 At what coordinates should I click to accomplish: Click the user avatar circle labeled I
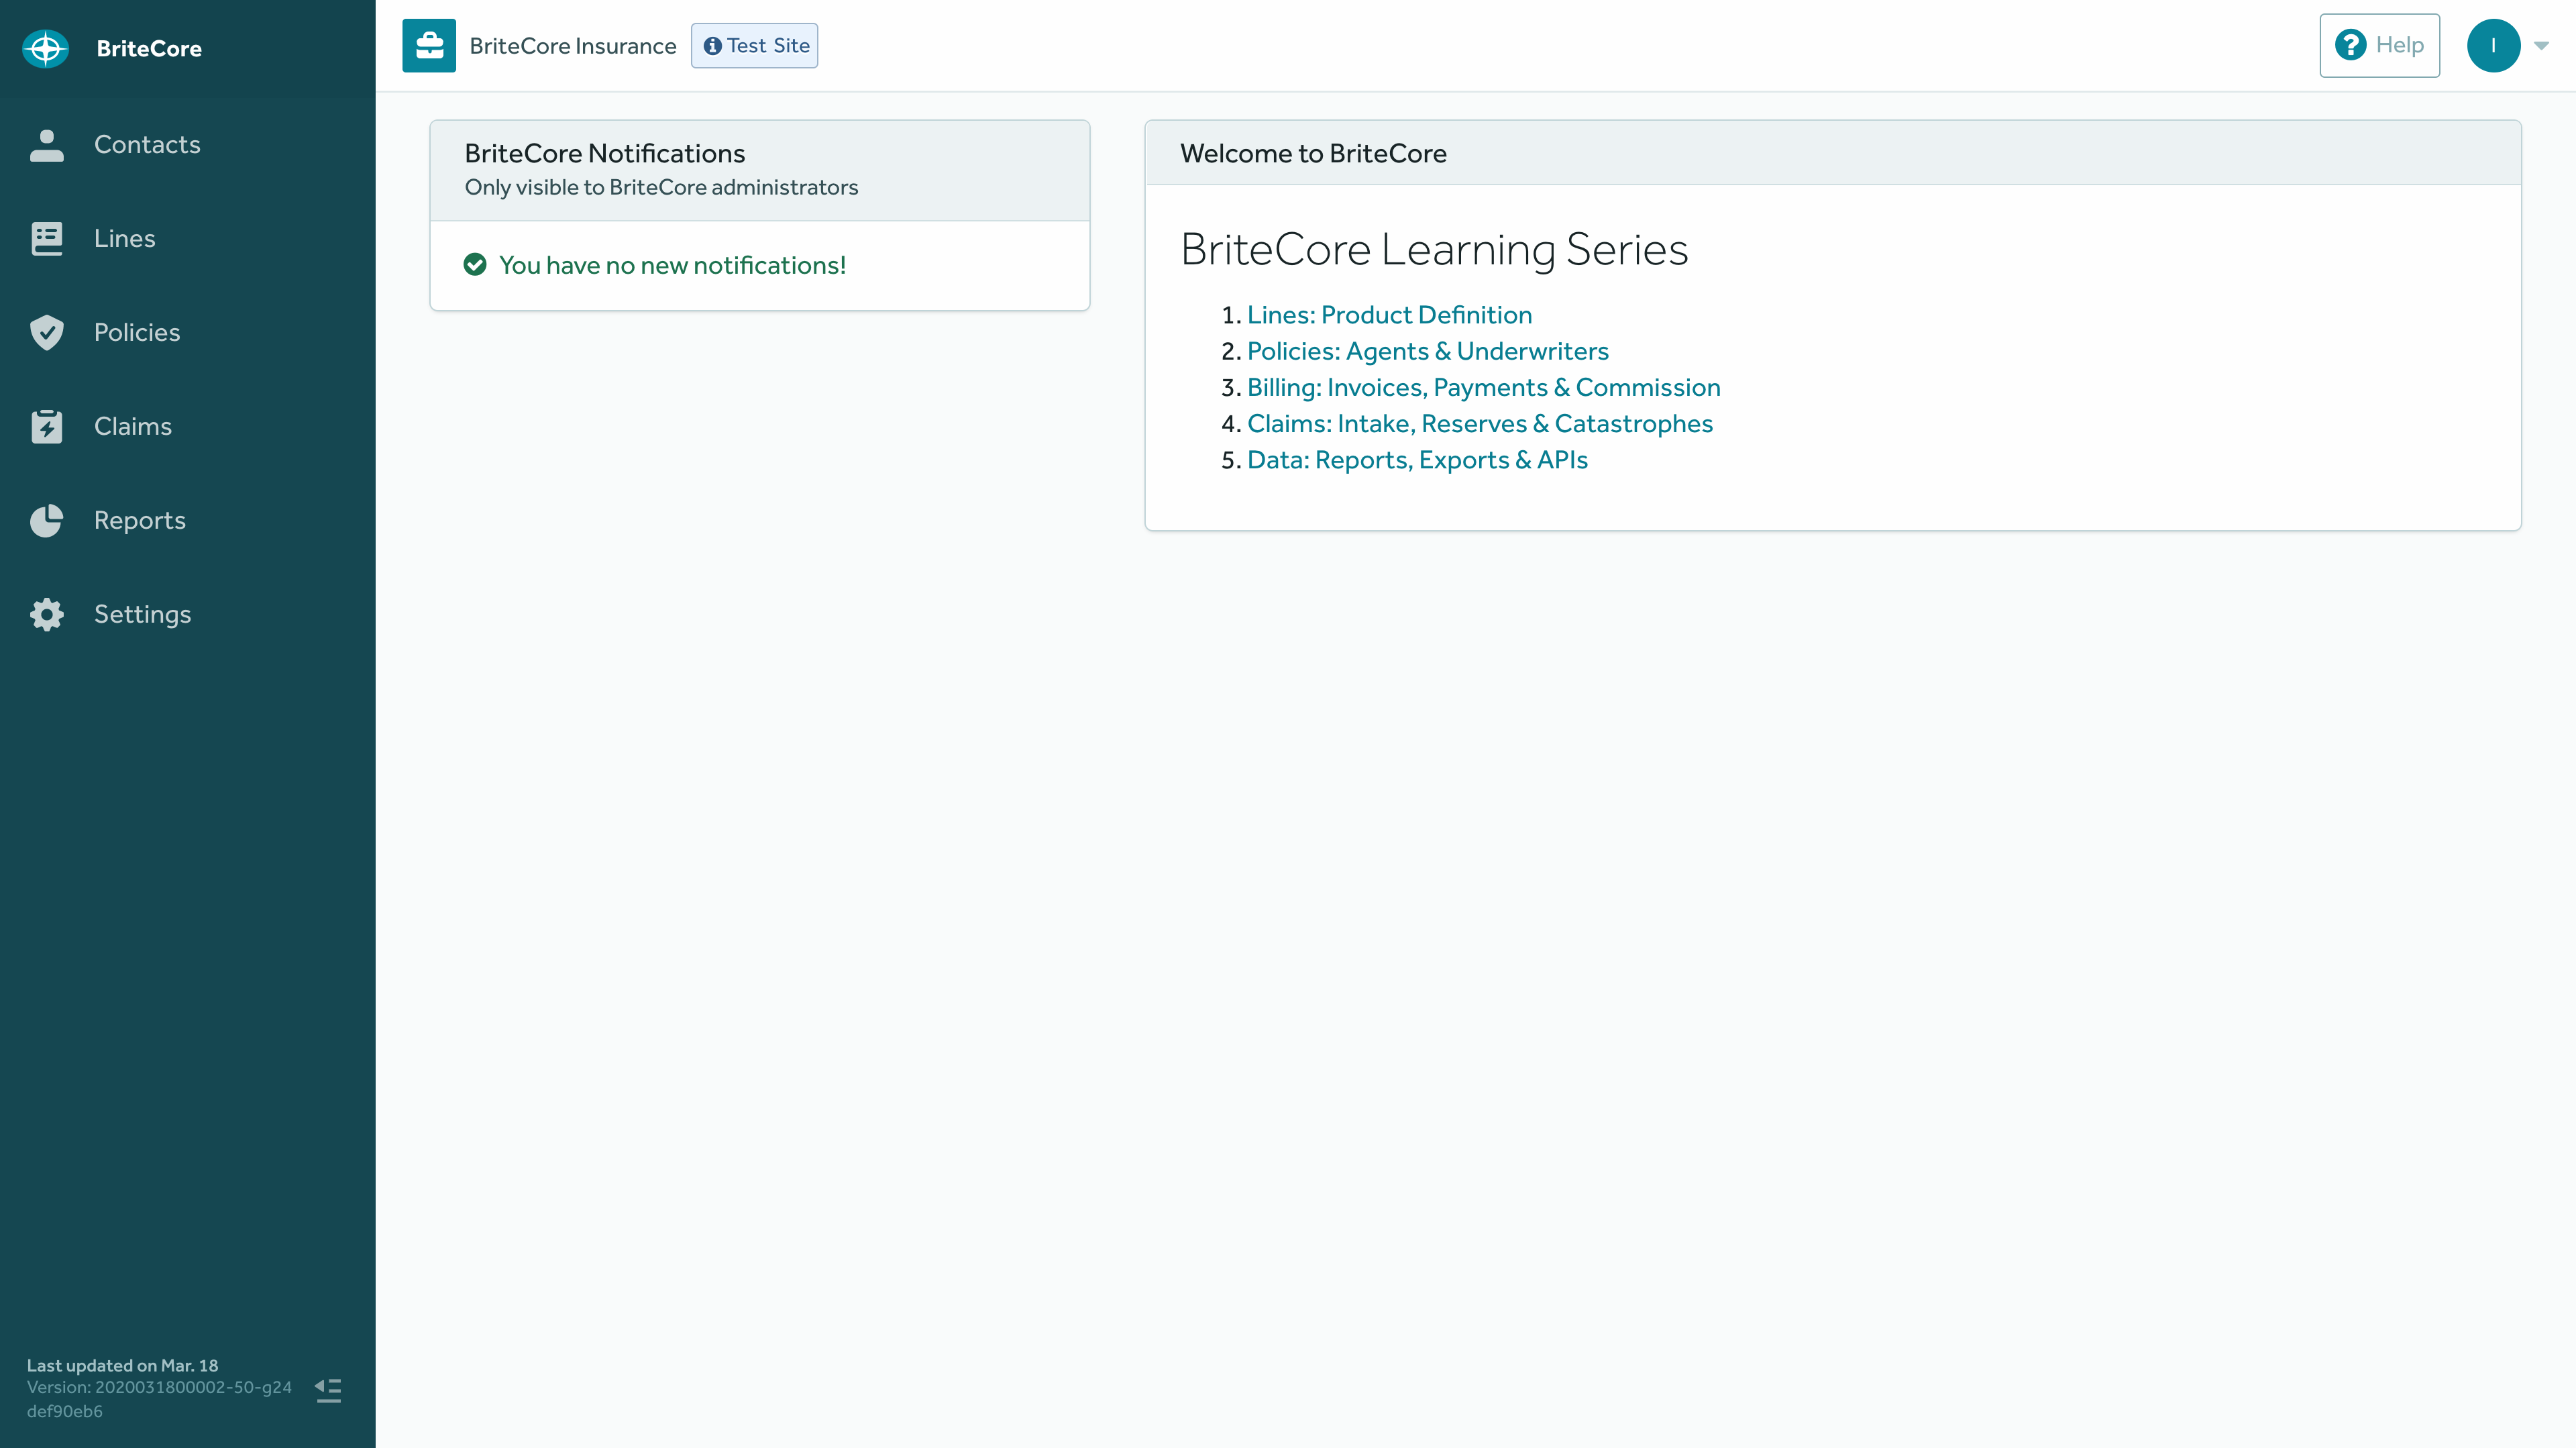coord(2493,46)
